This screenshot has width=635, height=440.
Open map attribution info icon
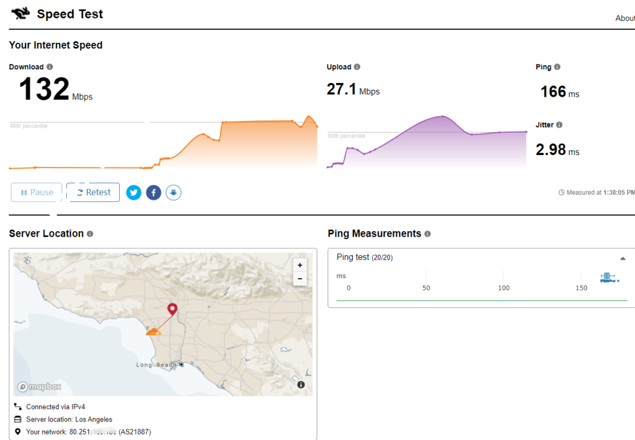(x=301, y=385)
